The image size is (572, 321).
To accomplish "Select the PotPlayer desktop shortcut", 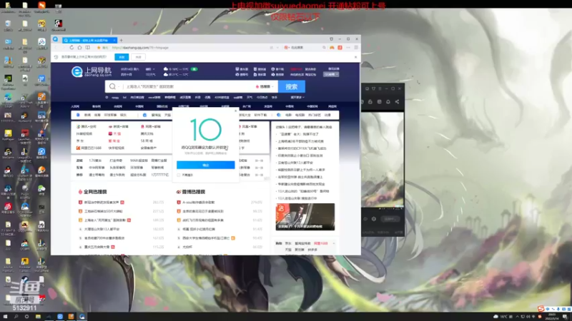I will (x=8, y=135).
